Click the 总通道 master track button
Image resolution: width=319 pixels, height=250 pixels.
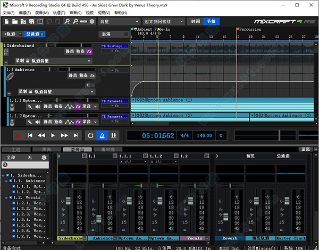tap(35, 34)
